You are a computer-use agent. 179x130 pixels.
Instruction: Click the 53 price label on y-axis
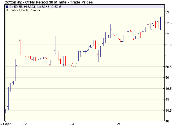tap(167, 12)
